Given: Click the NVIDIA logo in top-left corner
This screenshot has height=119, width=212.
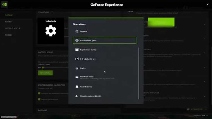Looking at the screenshot, I should [4, 5].
